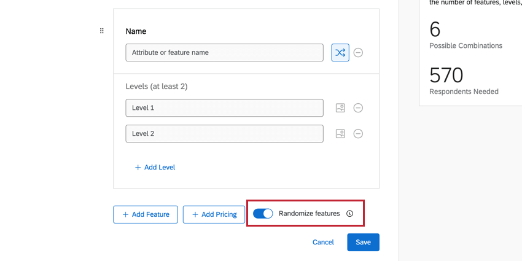Click the Attribute or feature name field

pos(224,53)
